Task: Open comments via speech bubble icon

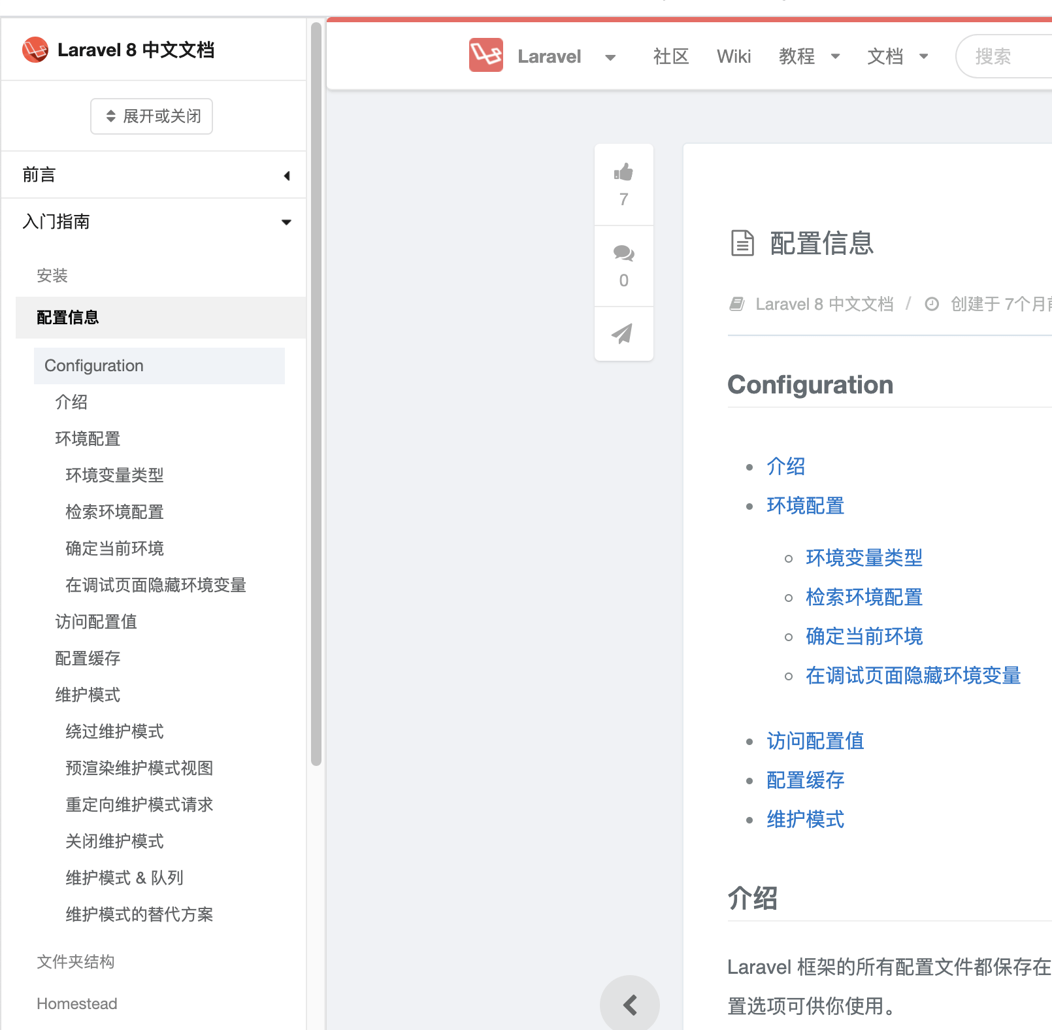Action: (624, 253)
